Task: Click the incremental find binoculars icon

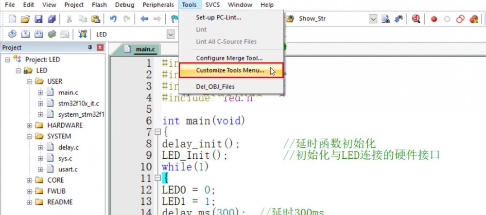Action: 399,19
